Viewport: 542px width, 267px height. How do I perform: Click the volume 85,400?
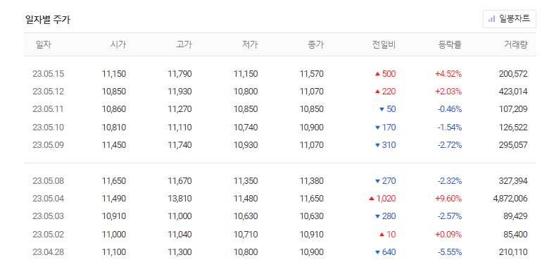tap(516, 235)
